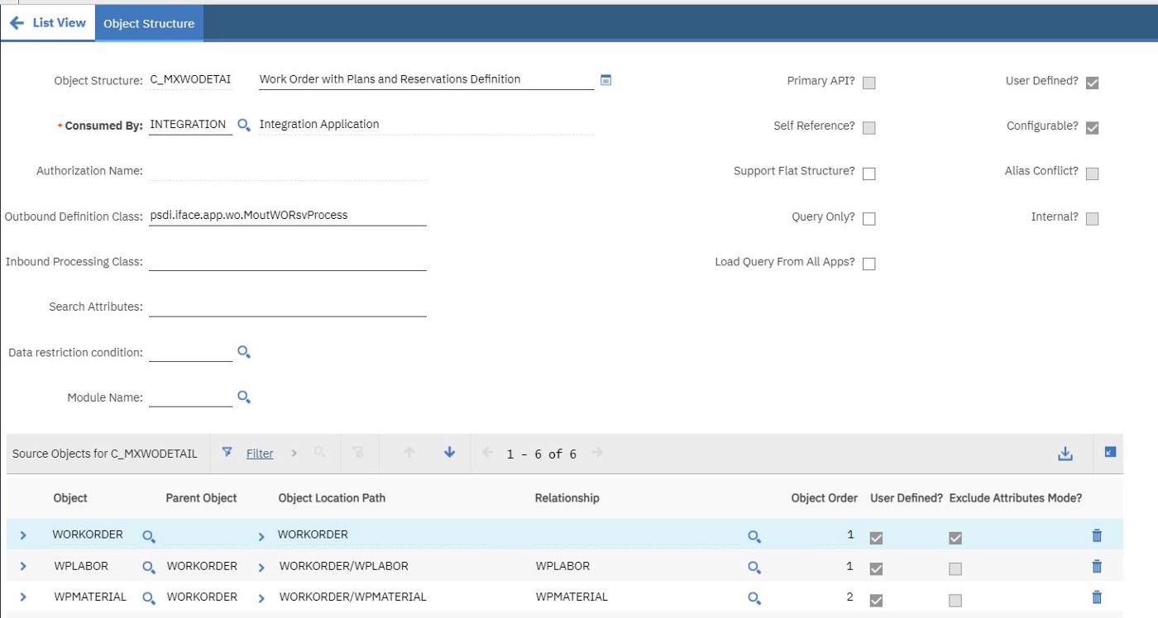Expand details of WPLABOR row
This screenshot has width=1158, height=618.
(23, 567)
